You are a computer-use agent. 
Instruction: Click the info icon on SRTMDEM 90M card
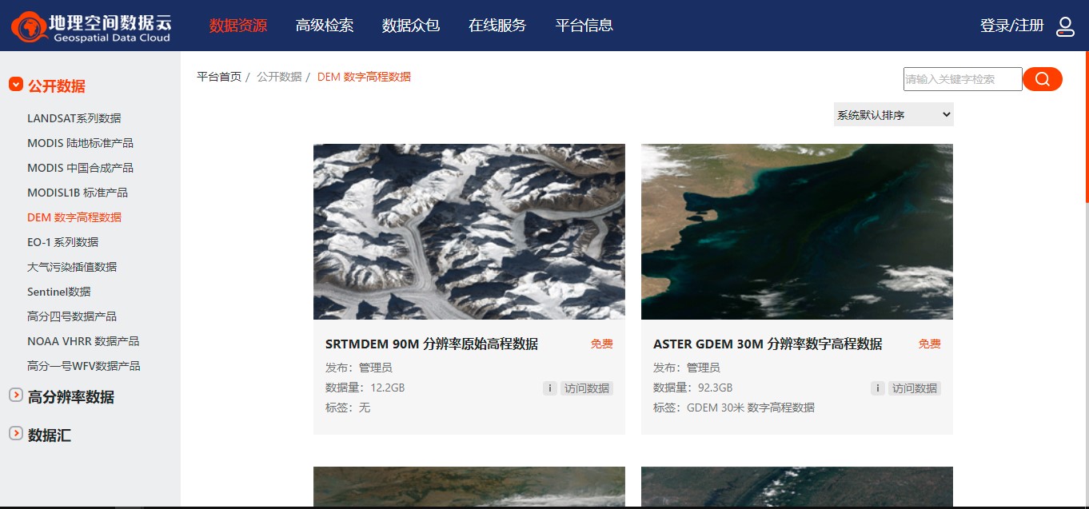tap(549, 388)
